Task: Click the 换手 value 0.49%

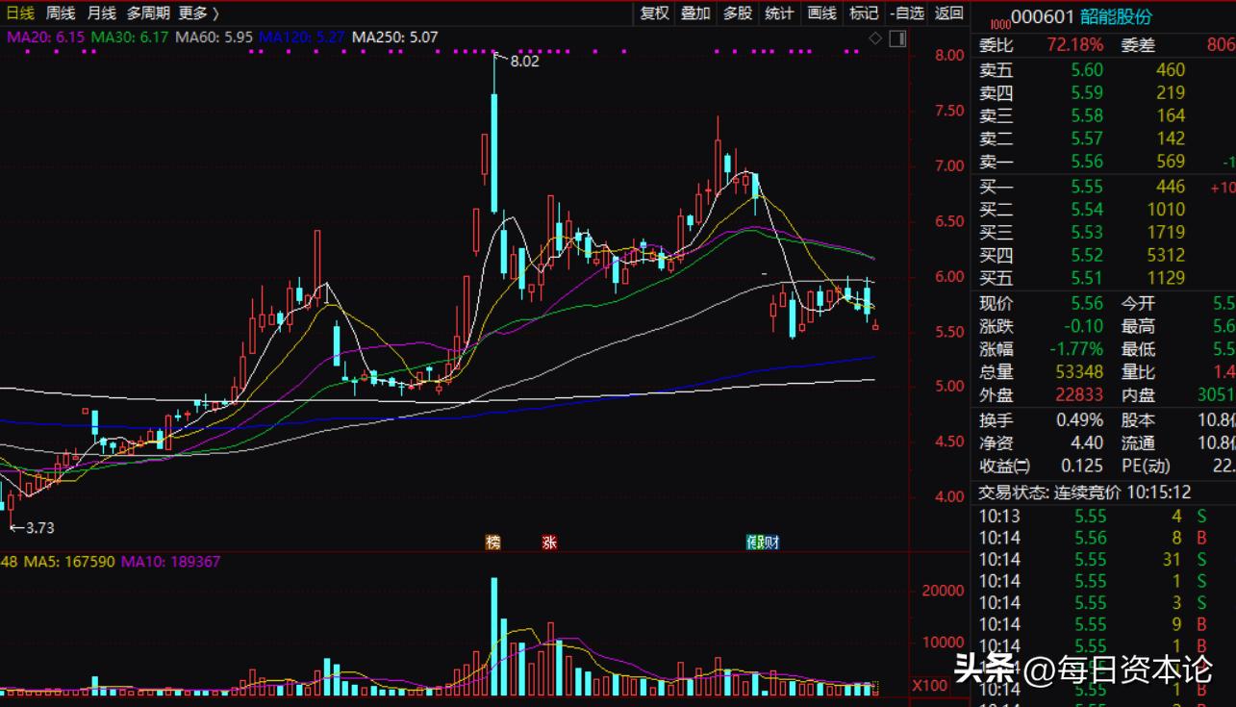Action: coord(1078,420)
